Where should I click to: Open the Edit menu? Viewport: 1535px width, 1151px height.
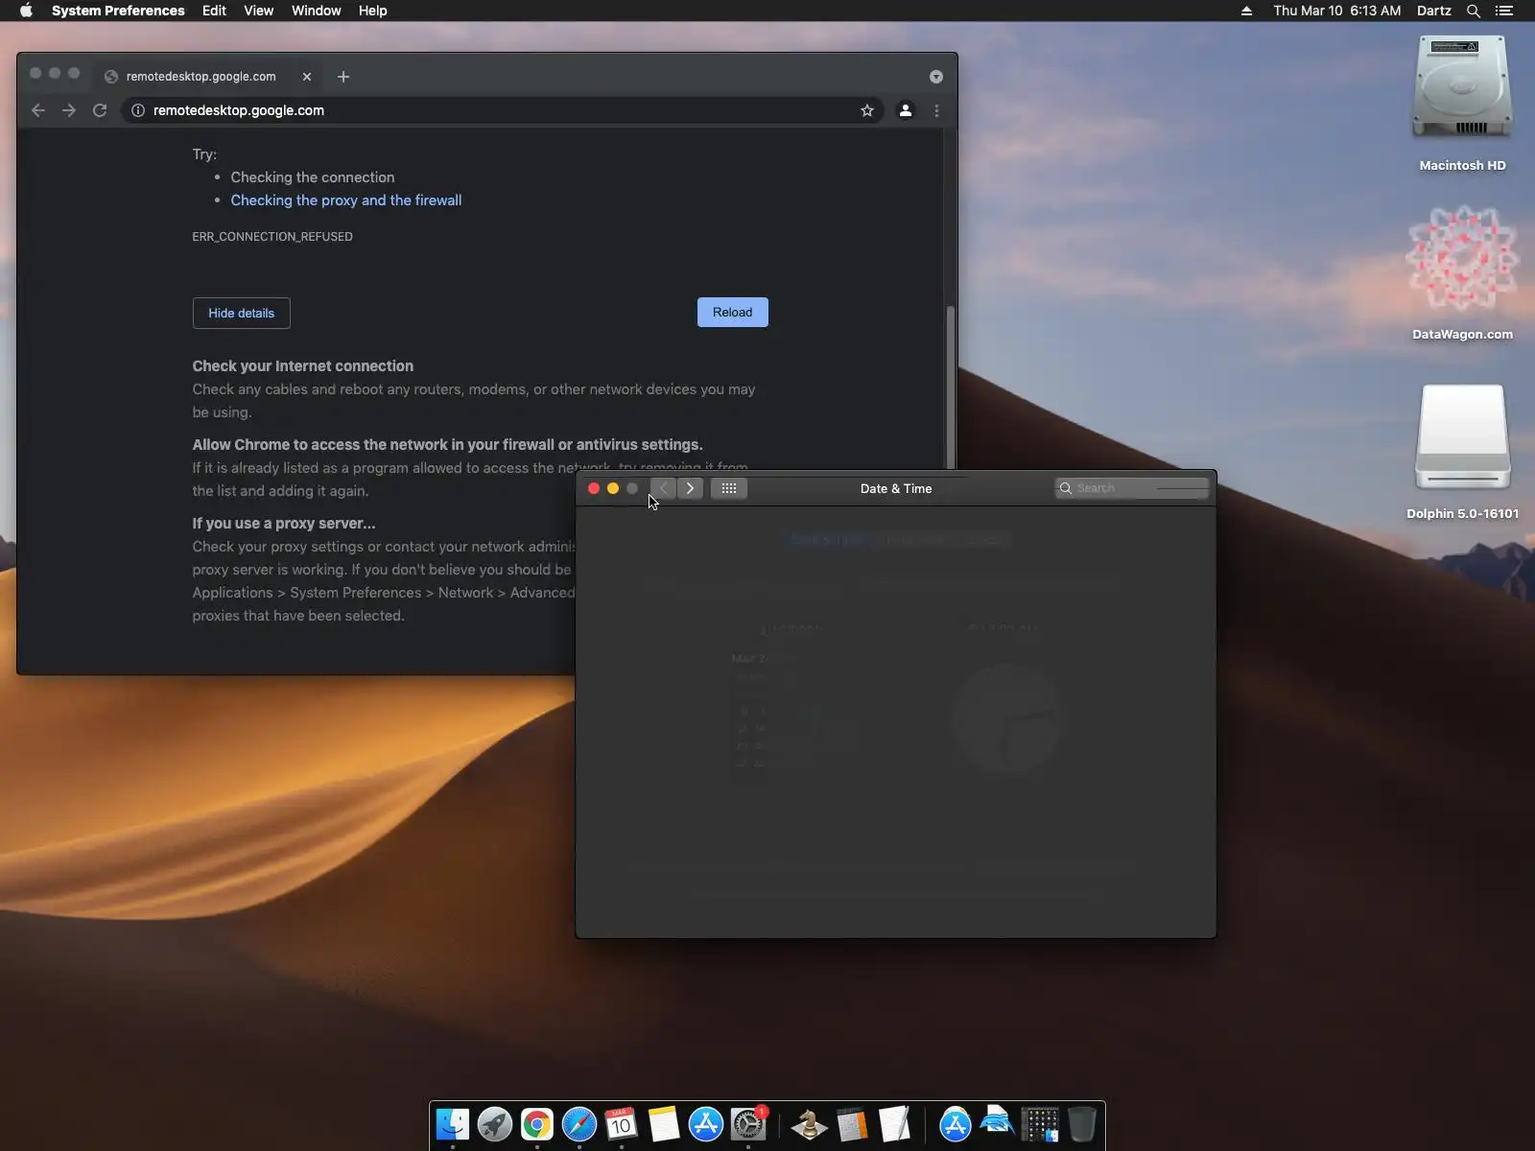[214, 11]
